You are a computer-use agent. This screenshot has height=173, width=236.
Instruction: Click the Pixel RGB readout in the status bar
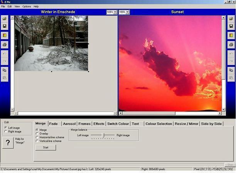click(213, 169)
